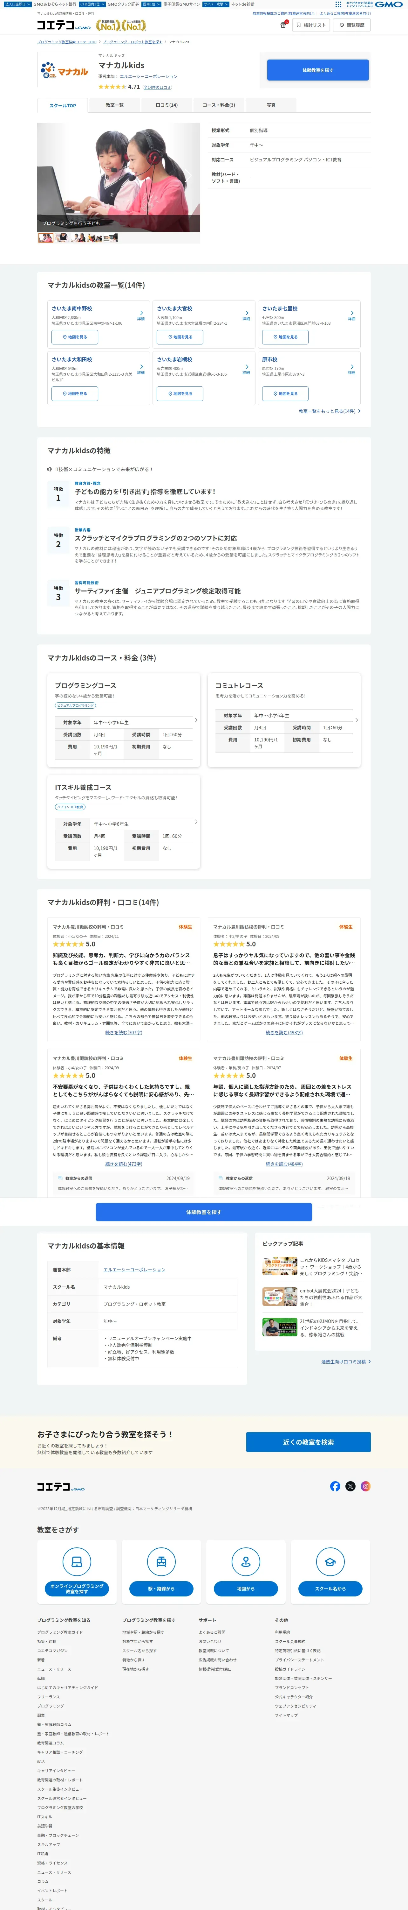Click the コエテコ footer logo
Screen dimensions: 408x1910
click(x=61, y=1487)
